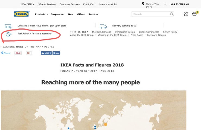Open the Credit Card link
Viewport: 201px width, 130px height.
[x=89, y=4]
